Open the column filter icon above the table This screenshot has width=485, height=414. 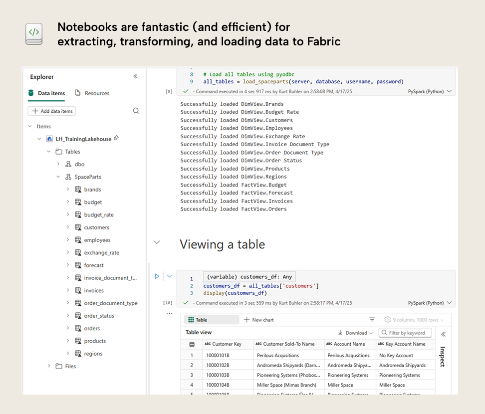click(373, 319)
